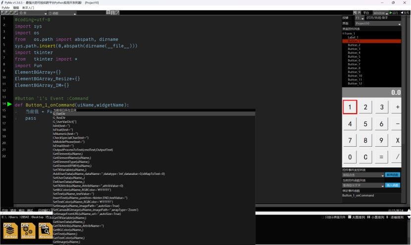Open the function selector dropdown in toolbar
The width and height of the screenshot is (411, 245).
[62, 13]
